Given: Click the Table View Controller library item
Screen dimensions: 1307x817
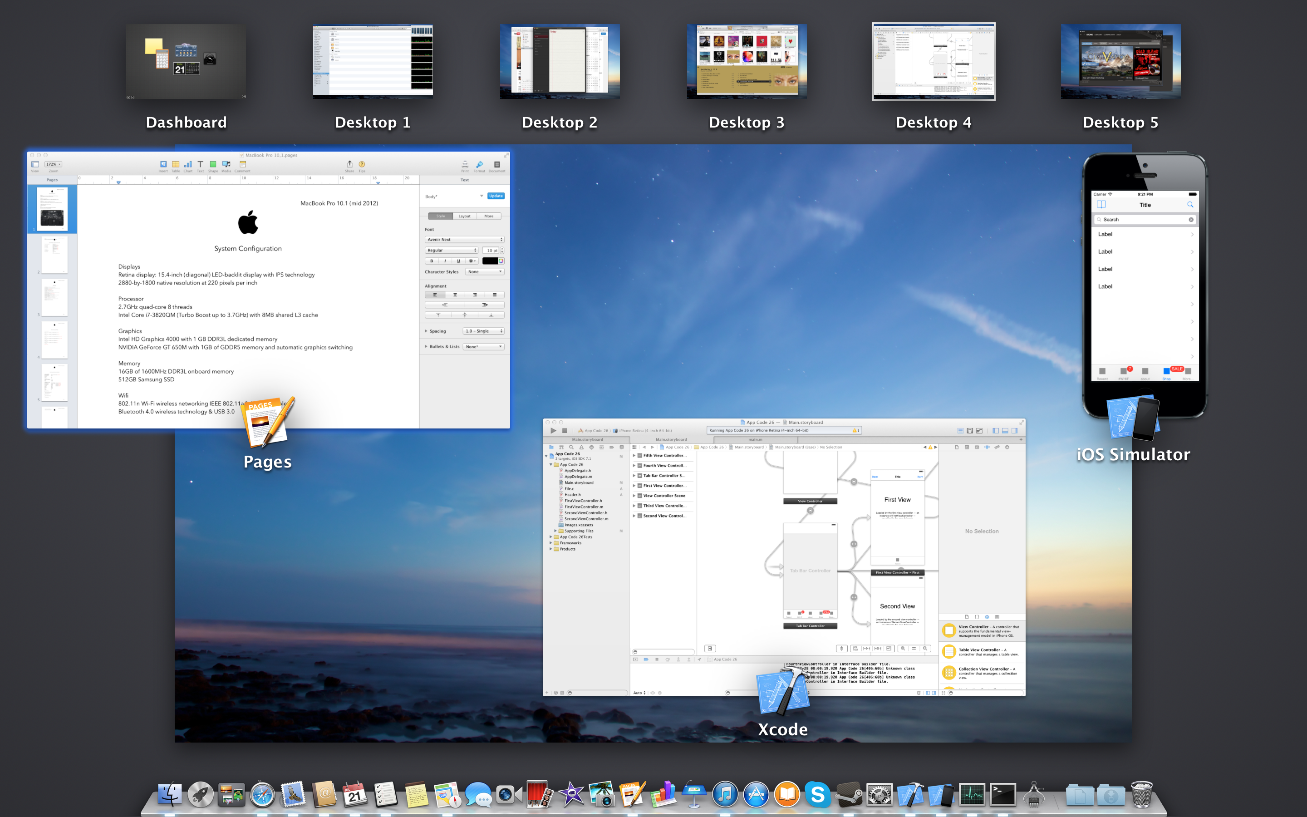Looking at the screenshot, I should click(x=983, y=652).
